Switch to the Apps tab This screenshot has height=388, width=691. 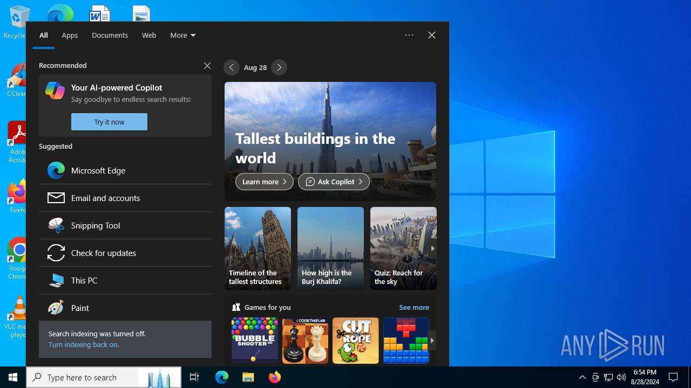tap(70, 35)
